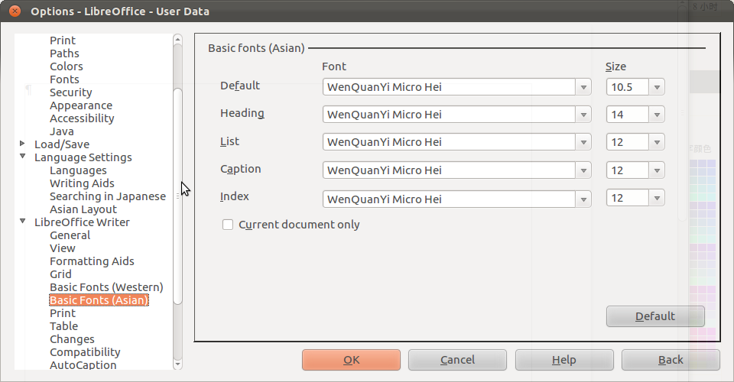Click inside the Heading font text field
Viewport: 734px width, 382px height.
point(449,115)
